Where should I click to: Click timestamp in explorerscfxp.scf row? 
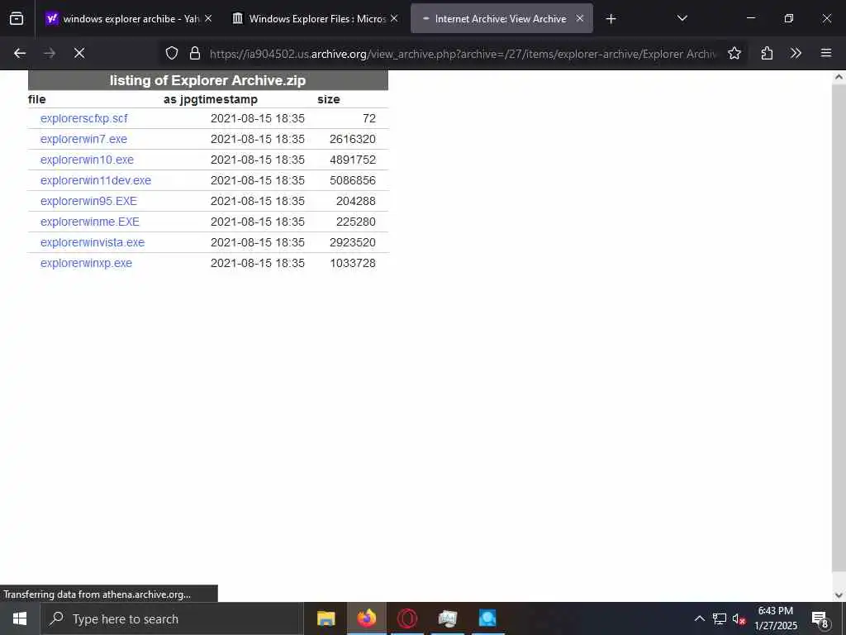258,118
